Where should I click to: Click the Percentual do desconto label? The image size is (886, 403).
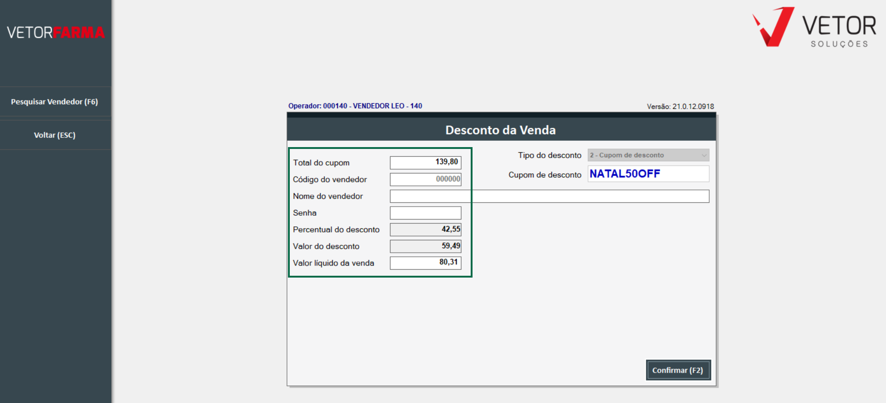(x=336, y=230)
